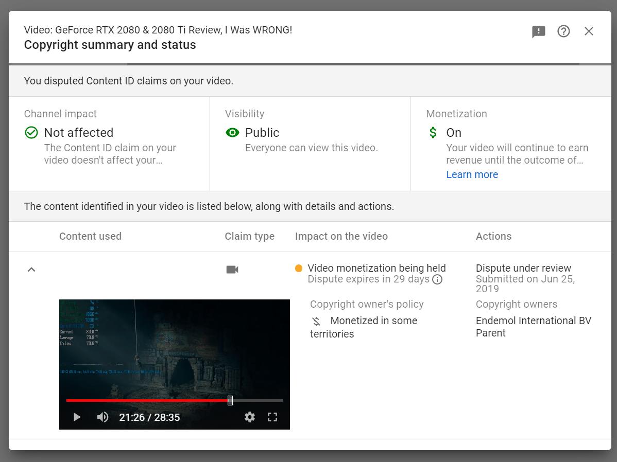Click the 'Content used' column header
Screen dimensions: 617x462
pyautogui.click(x=90, y=236)
